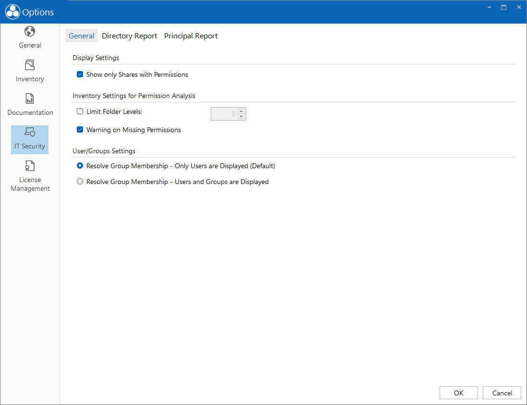527x405 pixels.
Task: Click the Options title text
Action: pos(38,12)
